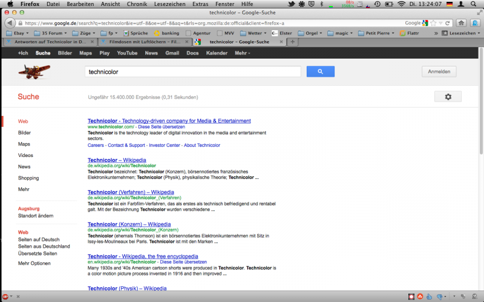Click the red airplane Google logo

[34, 71]
